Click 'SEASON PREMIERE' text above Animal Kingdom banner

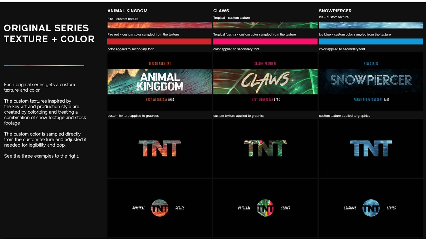click(160, 64)
